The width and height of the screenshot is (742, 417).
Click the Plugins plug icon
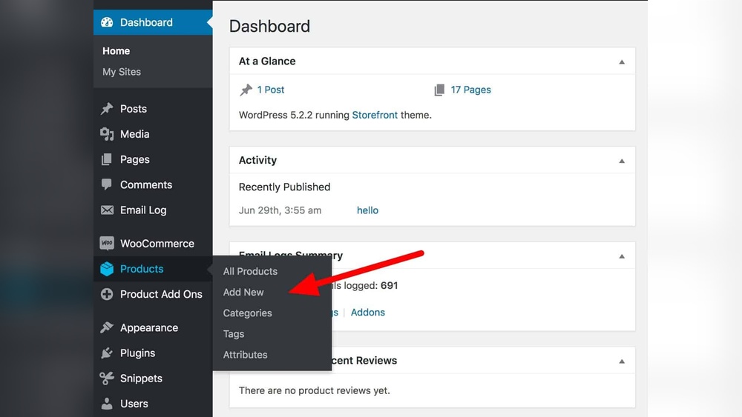click(x=107, y=353)
